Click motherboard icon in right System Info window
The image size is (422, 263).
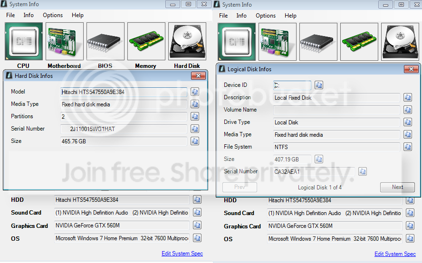pyautogui.click(x=278, y=42)
